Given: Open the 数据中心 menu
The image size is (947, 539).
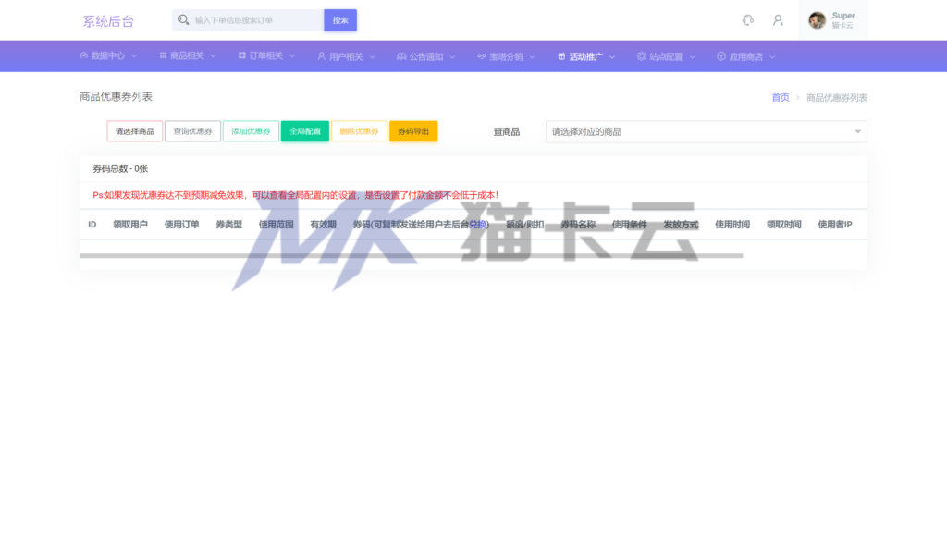Looking at the screenshot, I should [x=108, y=55].
